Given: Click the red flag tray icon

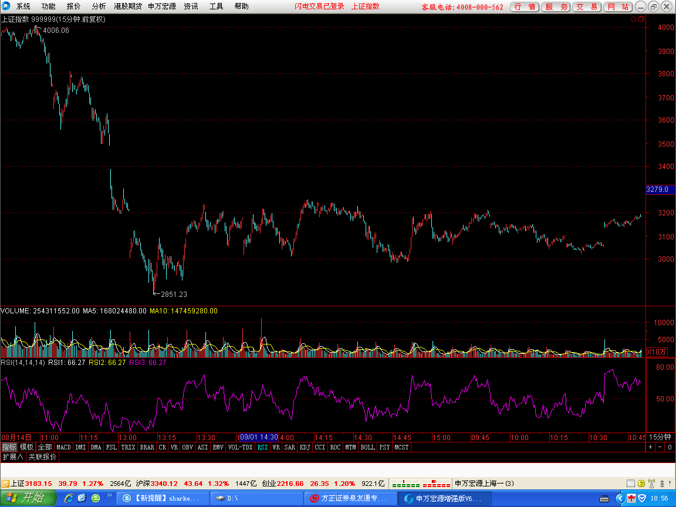Looking at the screenshot, I should (x=631, y=498).
